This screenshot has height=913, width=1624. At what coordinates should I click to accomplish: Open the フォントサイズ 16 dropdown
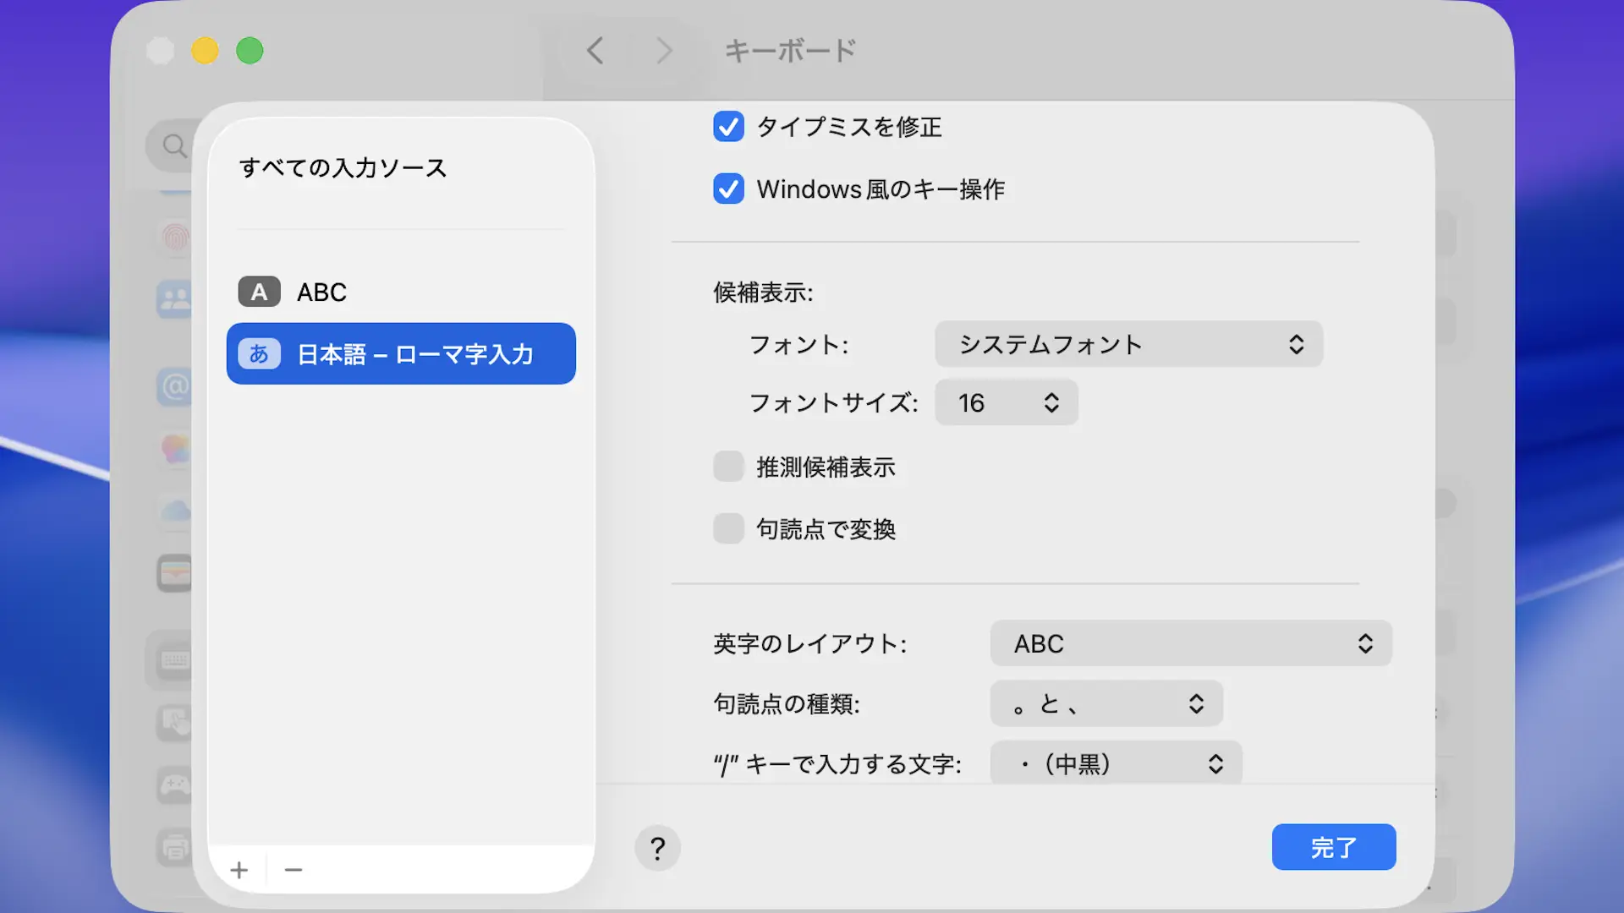(x=1006, y=402)
